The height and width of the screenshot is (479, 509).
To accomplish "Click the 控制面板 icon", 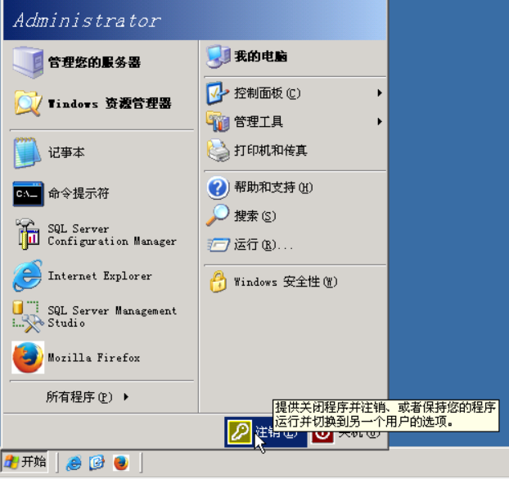I will coord(218,93).
